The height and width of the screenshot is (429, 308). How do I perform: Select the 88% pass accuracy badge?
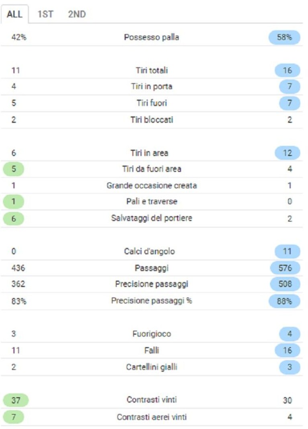[284, 301]
